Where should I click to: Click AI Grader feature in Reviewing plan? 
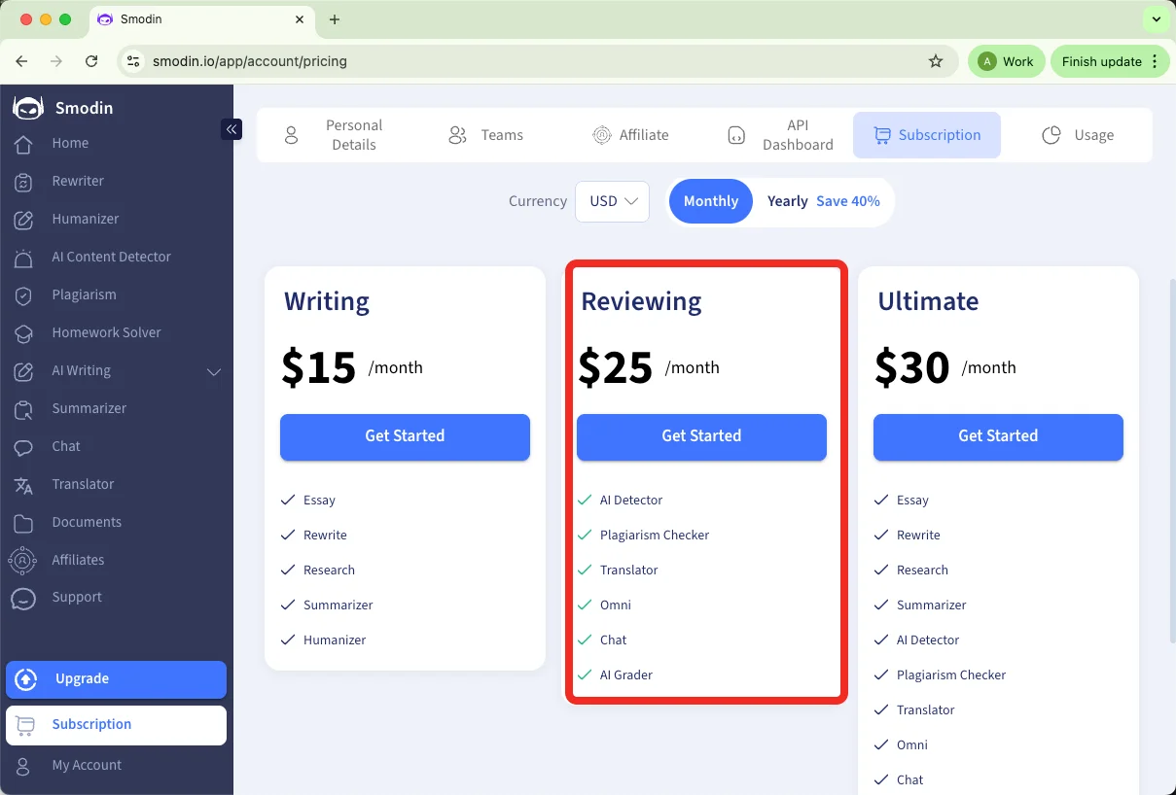pyautogui.click(x=626, y=675)
